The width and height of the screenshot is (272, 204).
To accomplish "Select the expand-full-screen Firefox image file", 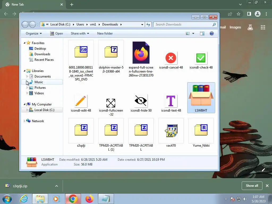I will pos(141,59).
